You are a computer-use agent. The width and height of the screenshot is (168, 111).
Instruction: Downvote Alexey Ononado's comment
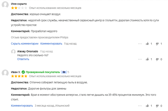[157, 59]
